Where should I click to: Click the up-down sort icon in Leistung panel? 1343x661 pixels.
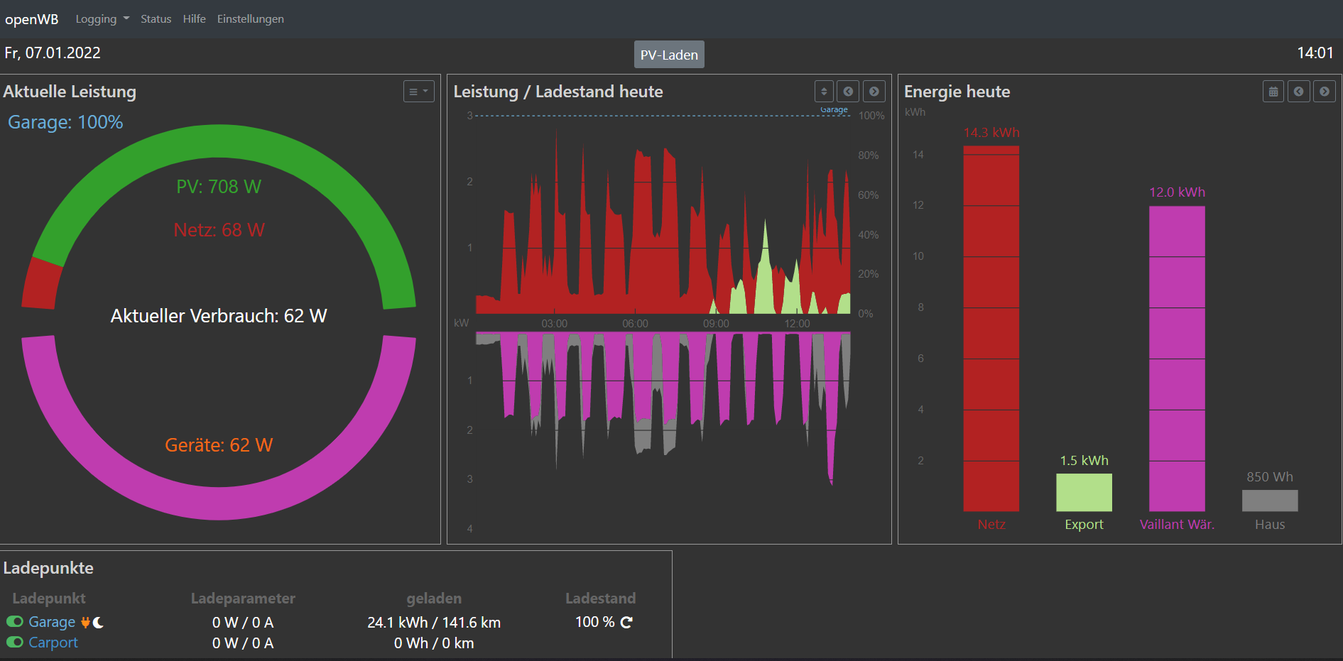click(x=824, y=92)
